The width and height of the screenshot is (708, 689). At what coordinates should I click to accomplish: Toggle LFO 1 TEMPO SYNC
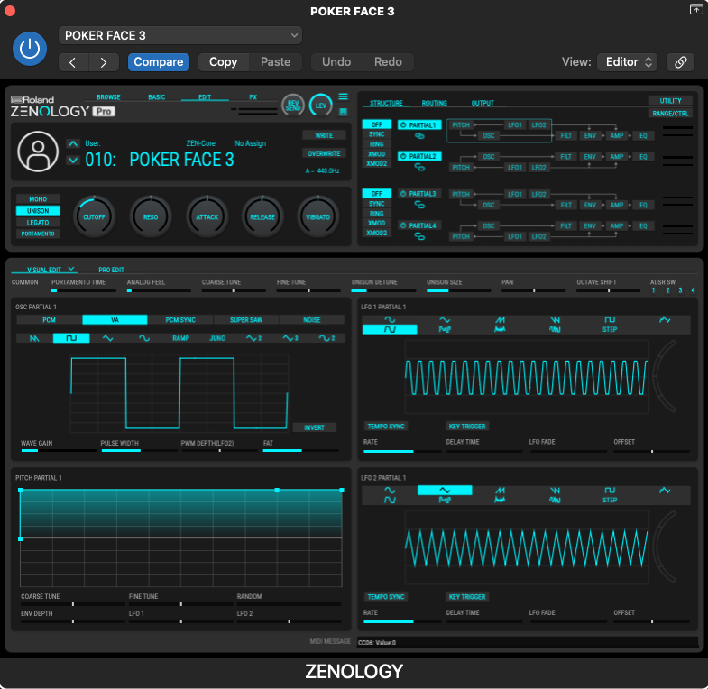386,427
